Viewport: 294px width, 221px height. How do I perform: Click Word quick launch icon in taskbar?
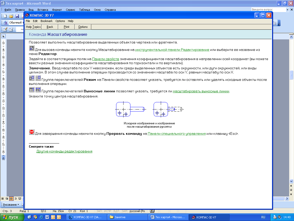(47, 217)
